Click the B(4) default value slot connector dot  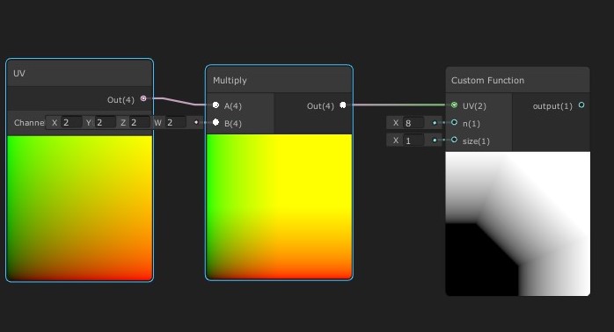pyautogui.click(x=196, y=122)
